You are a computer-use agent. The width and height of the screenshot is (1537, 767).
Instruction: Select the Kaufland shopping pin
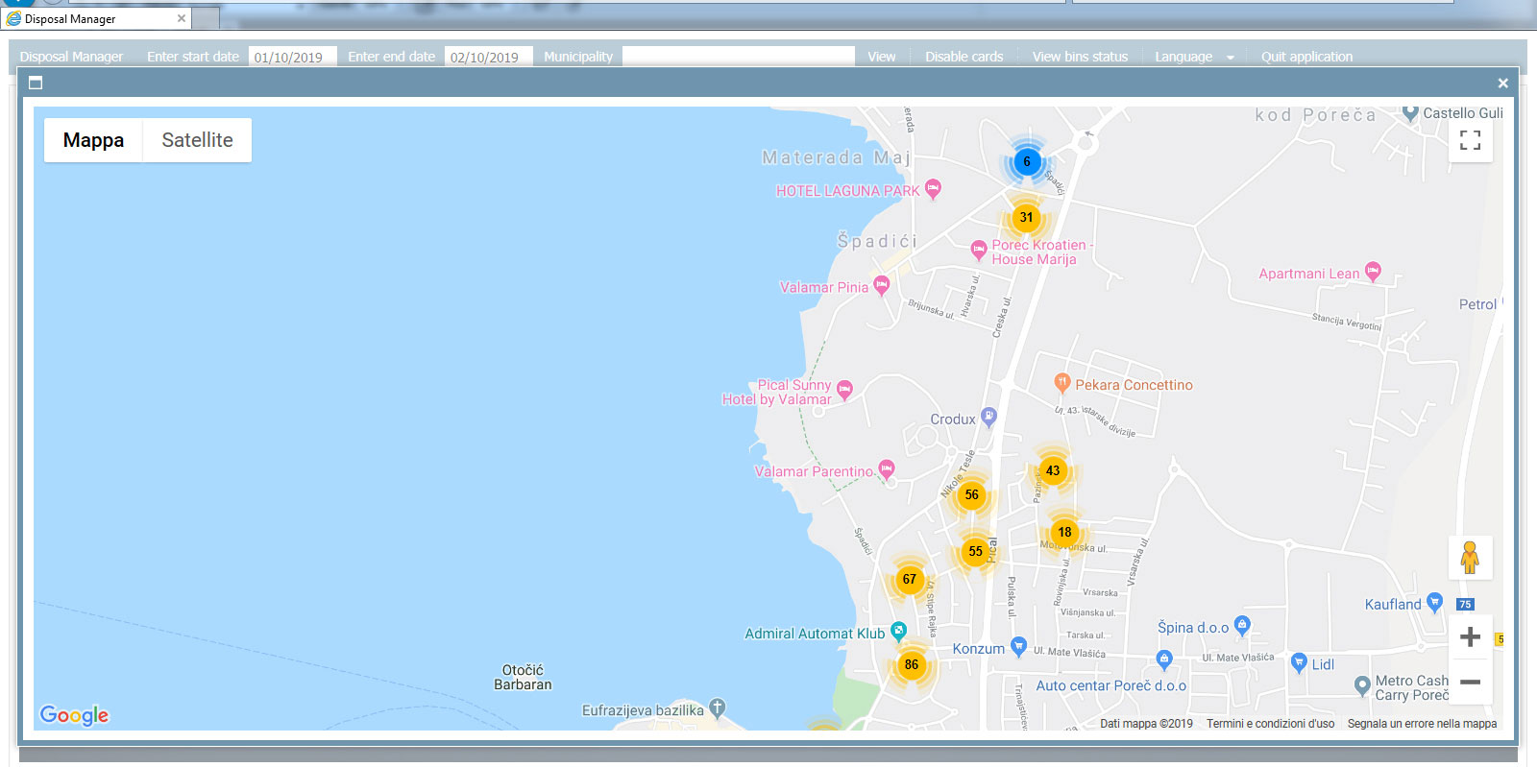click(x=1434, y=602)
